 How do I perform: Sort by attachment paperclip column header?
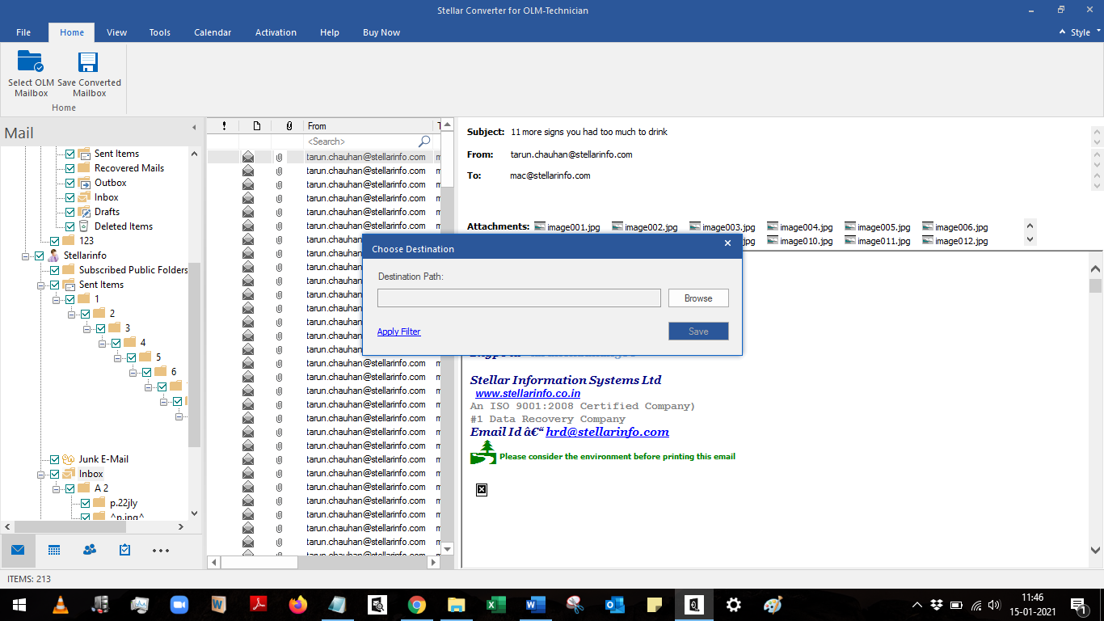pyautogui.click(x=289, y=126)
